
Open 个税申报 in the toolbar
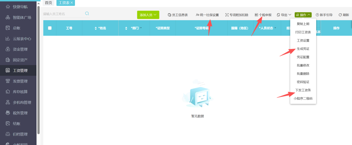point(263,15)
